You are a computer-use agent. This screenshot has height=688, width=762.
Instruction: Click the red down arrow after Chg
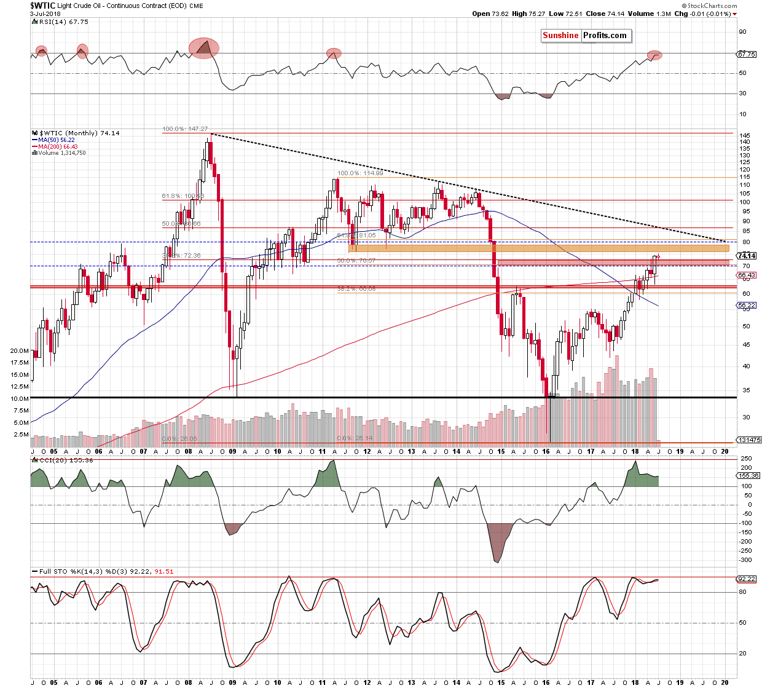tap(734, 14)
